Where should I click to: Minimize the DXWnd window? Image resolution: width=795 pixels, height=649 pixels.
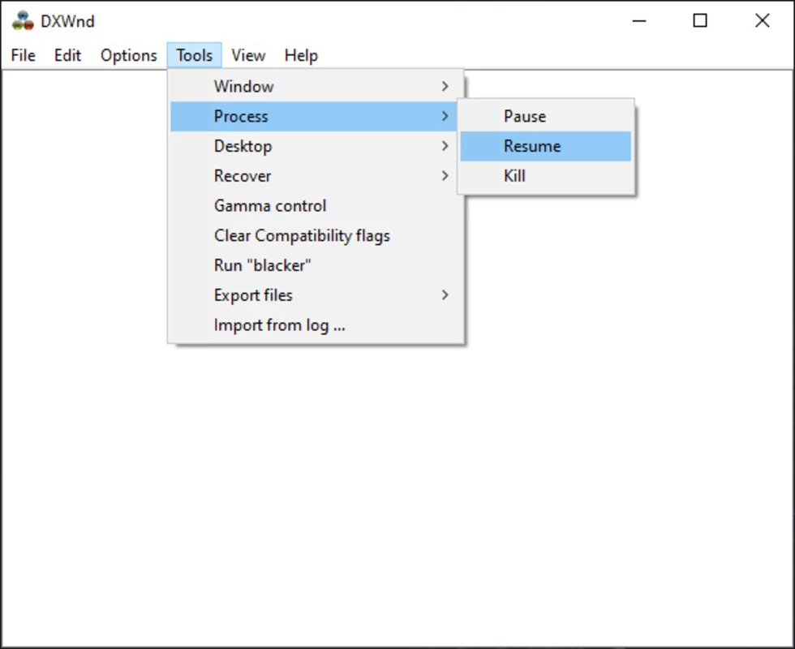(x=639, y=21)
